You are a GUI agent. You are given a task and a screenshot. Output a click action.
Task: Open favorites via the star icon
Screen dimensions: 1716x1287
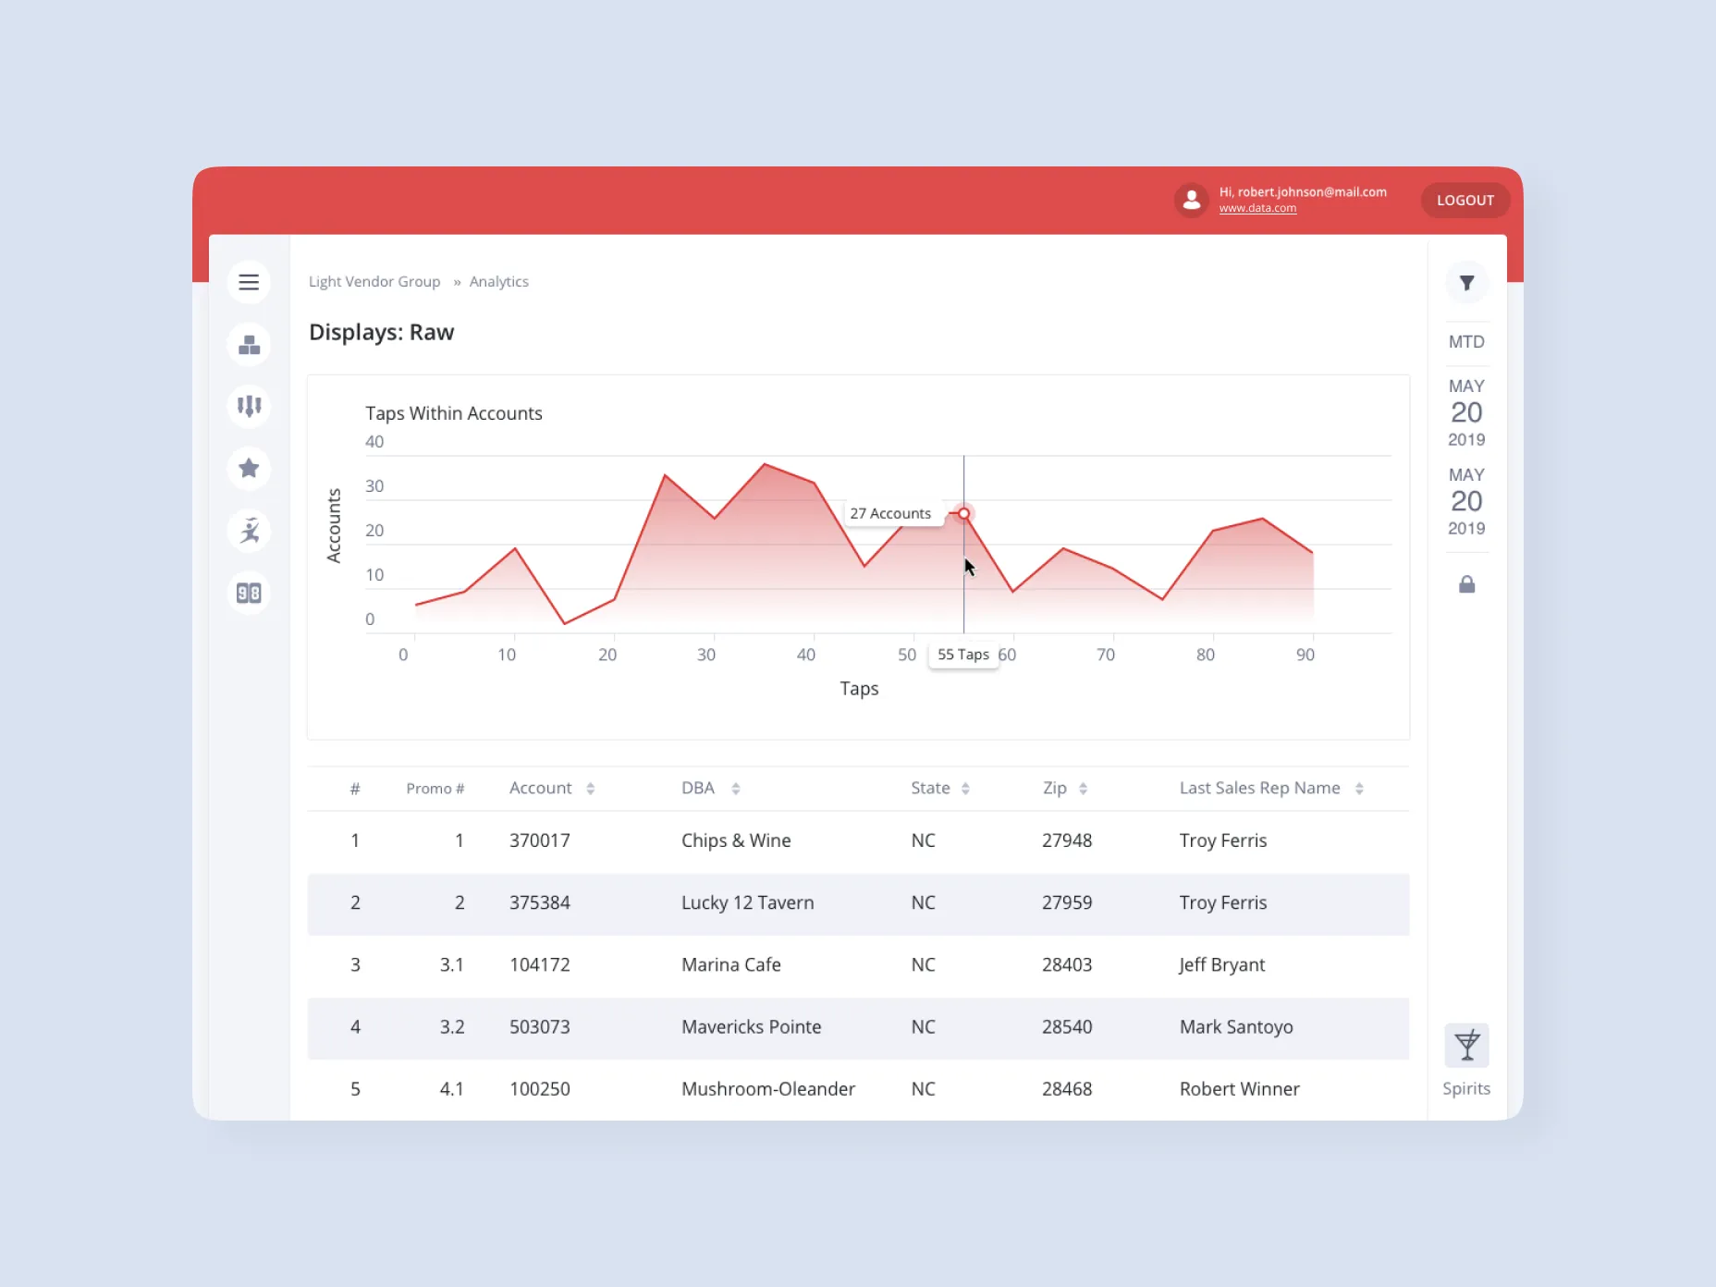tap(249, 469)
